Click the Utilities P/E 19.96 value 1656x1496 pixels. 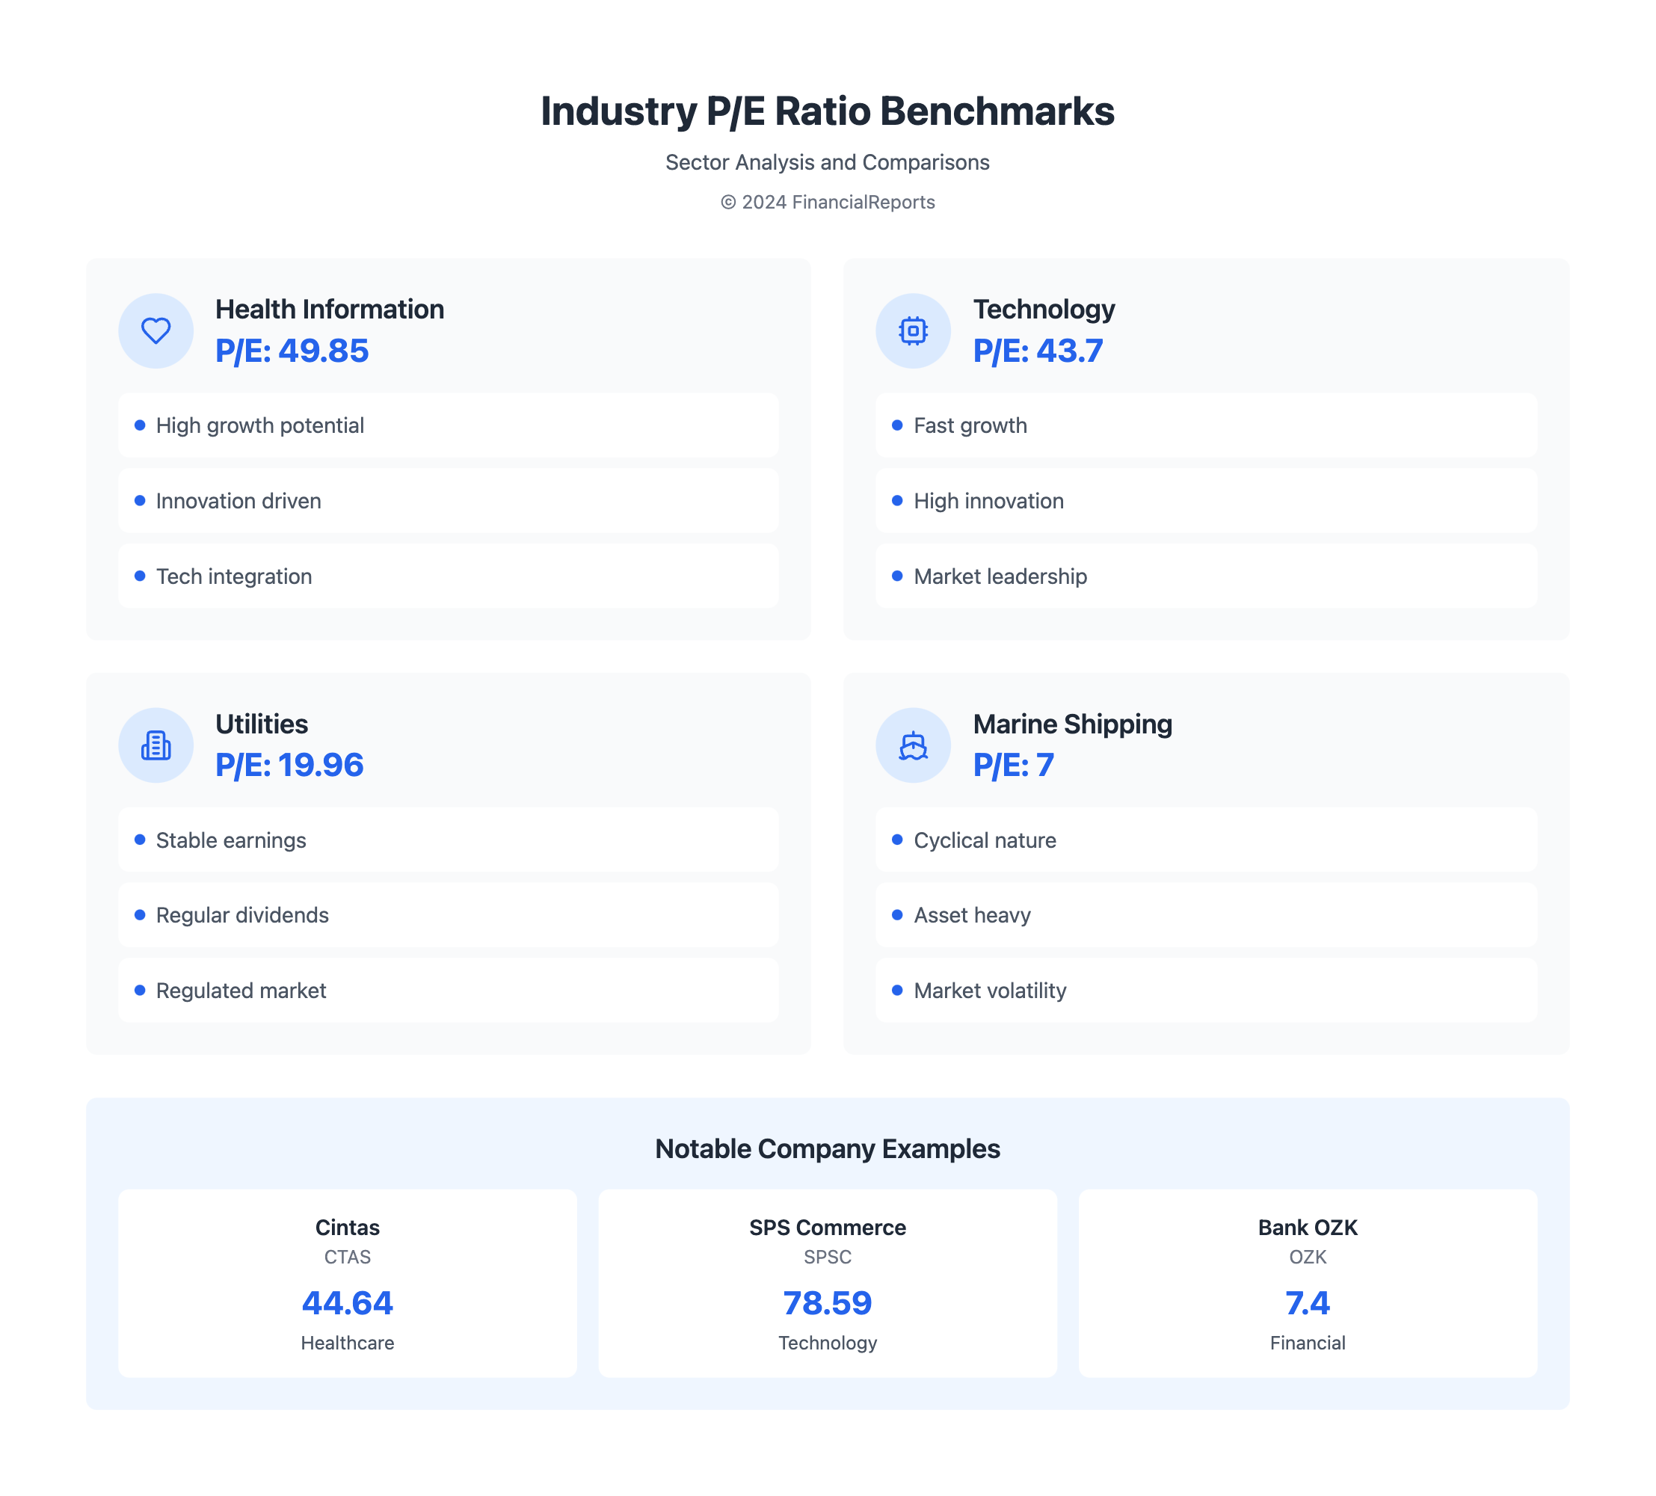tap(289, 765)
